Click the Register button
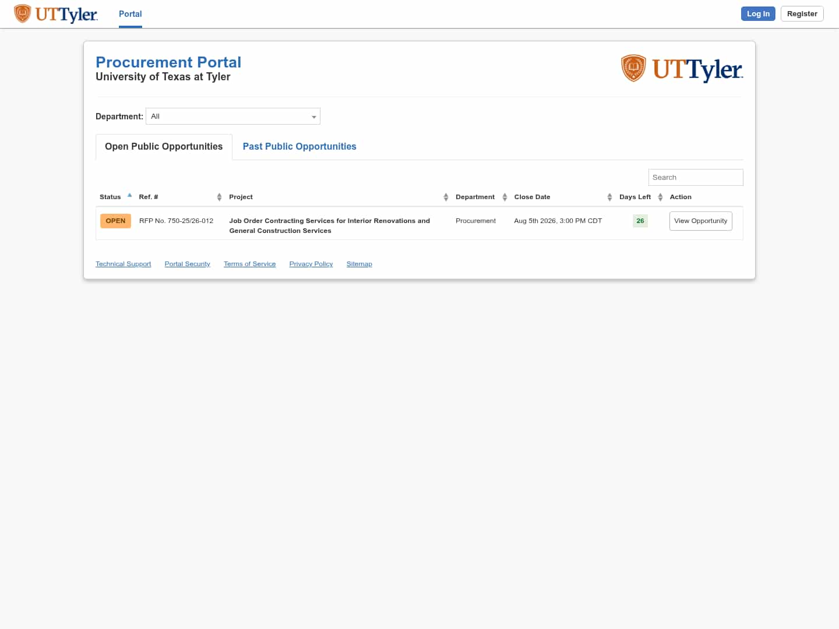The height and width of the screenshot is (629, 839). pyautogui.click(x=802, y=13)
